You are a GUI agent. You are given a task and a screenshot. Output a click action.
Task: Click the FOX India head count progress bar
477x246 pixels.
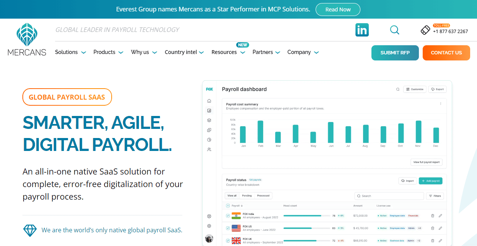[307, 216]
